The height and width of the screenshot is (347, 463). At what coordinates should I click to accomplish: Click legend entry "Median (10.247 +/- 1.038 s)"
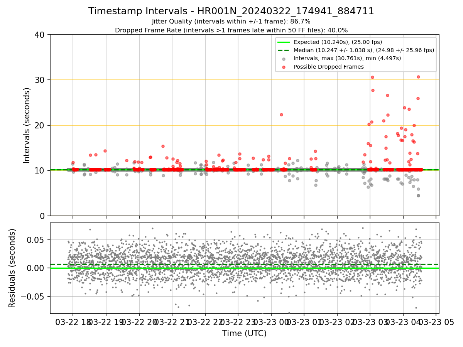pyautogui.click(x=364, y=50)
